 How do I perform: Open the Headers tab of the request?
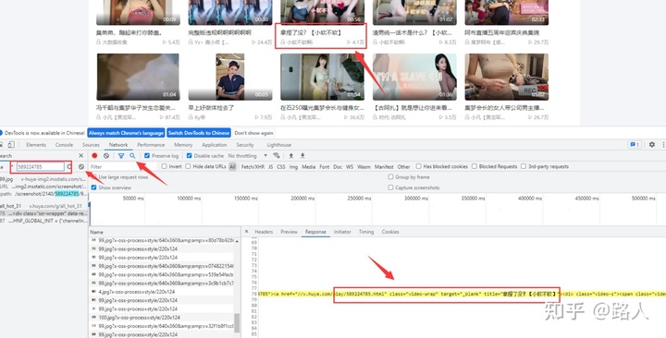(x=264, y=232)
